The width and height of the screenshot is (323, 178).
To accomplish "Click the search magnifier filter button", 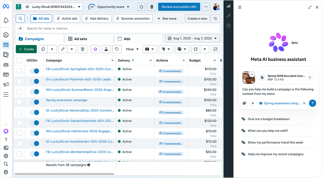I will (x=20, y=18).
